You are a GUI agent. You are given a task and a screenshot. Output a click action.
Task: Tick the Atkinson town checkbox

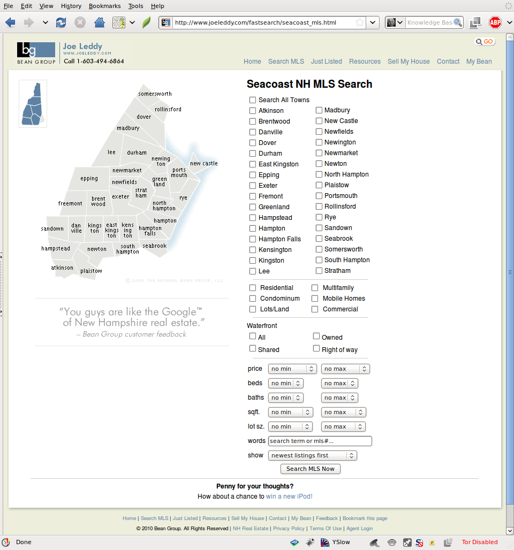[x=252, y=111]
